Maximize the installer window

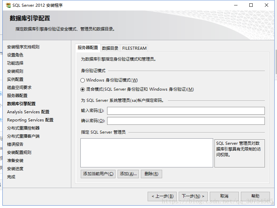click(x=251, y=5)
